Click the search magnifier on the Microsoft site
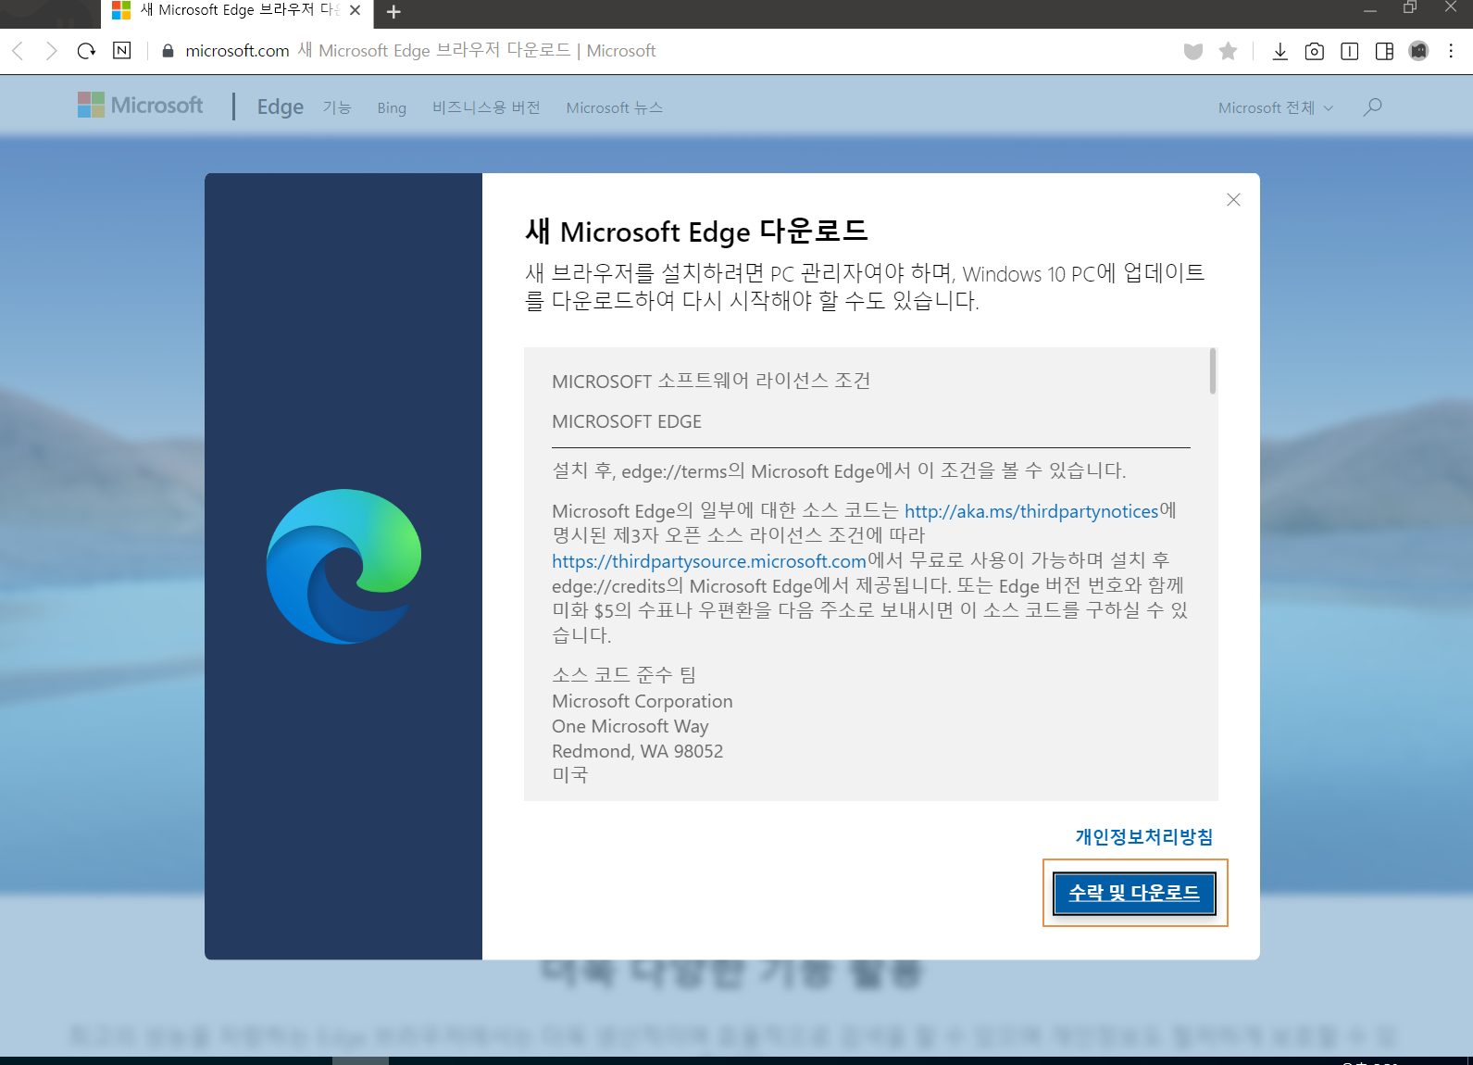 click(1372, 107)
